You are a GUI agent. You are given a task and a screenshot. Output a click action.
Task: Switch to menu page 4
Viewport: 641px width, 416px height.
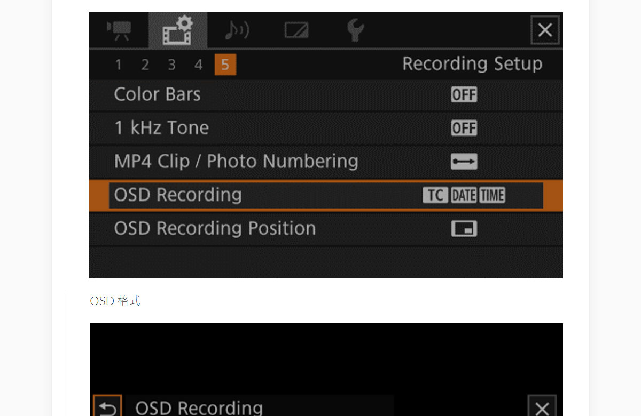198,65
